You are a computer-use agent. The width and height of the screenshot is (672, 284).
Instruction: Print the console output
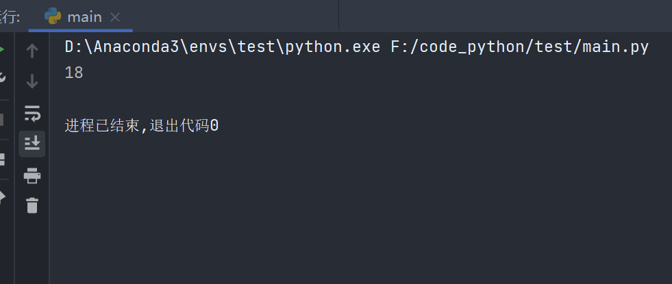pos(32,176)
